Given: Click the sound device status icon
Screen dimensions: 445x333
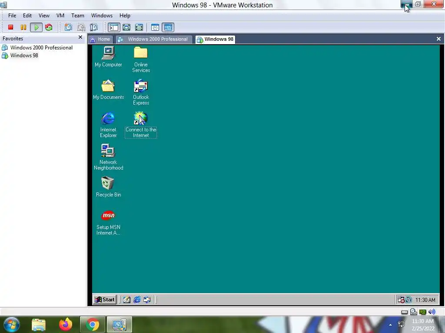Looking at the screenshot, I should pos(432,312).
